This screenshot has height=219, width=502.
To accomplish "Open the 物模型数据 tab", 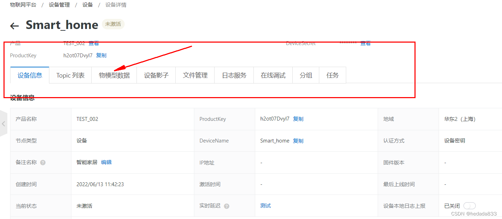I will tap(114, 75).
